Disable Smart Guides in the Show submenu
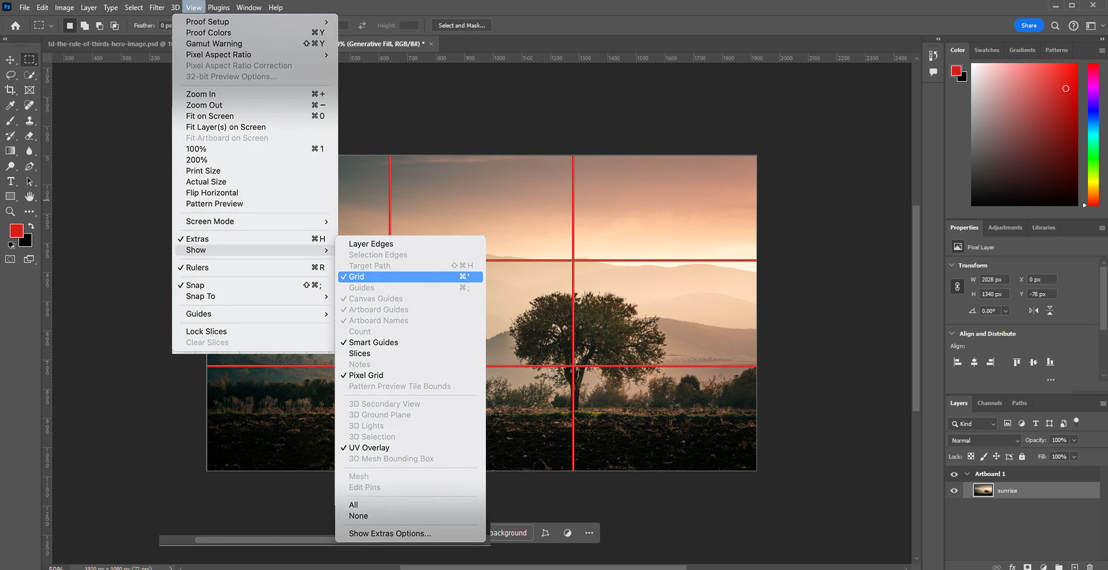The image size is (1108, 570). click(373, 342)
